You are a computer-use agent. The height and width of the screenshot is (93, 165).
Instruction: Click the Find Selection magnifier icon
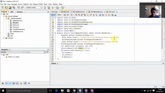click(76, 15)
